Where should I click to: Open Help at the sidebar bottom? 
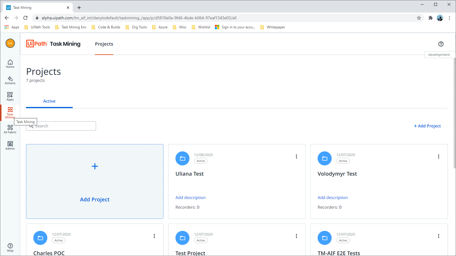pos(10,247)
